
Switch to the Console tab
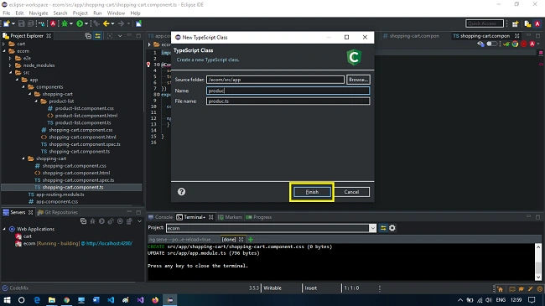[161, 217]
